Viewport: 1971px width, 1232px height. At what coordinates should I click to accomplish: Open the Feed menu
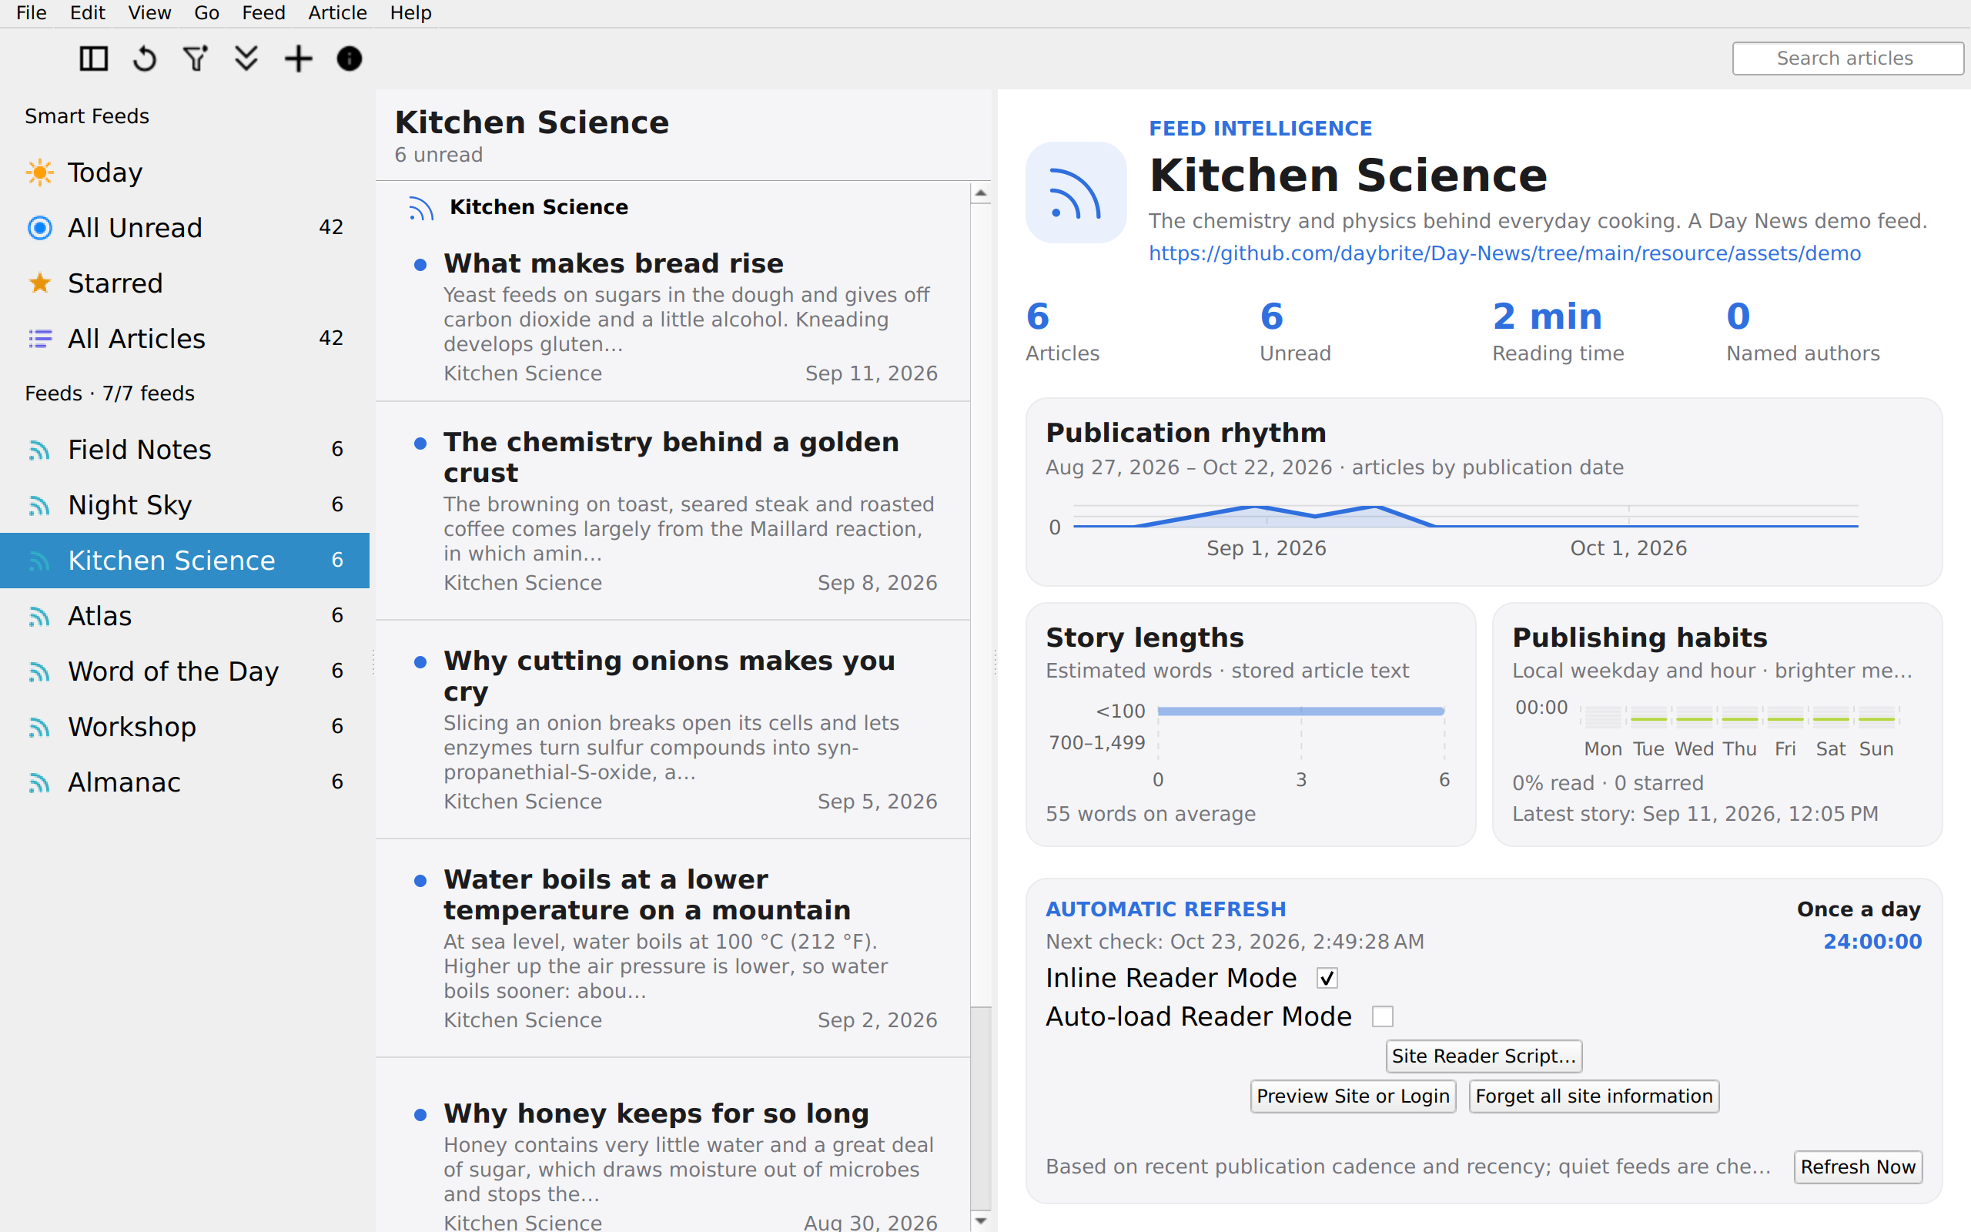(263, 13)
